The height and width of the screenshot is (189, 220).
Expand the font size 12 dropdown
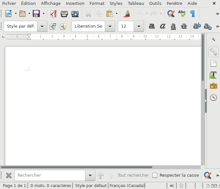(139, 26)
